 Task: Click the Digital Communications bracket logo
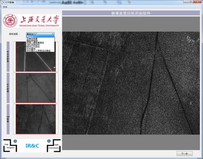tap(54, 146)
